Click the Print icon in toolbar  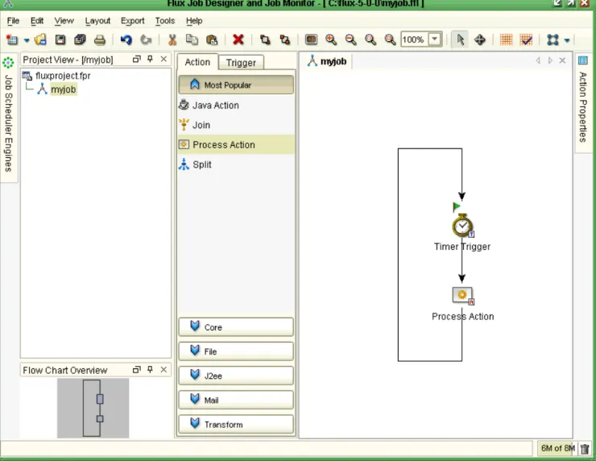click(100, 39)
